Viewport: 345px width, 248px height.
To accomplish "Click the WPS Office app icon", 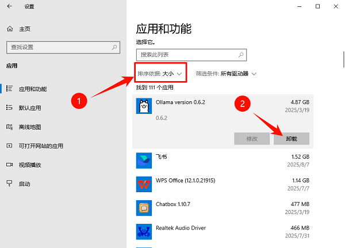I will click(143, 184).
